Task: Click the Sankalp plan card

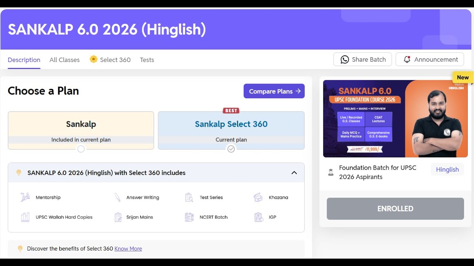Action: tap(81, 130)
